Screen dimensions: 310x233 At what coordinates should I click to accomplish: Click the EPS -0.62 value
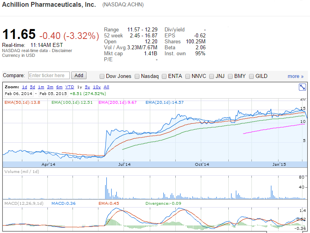200,35
